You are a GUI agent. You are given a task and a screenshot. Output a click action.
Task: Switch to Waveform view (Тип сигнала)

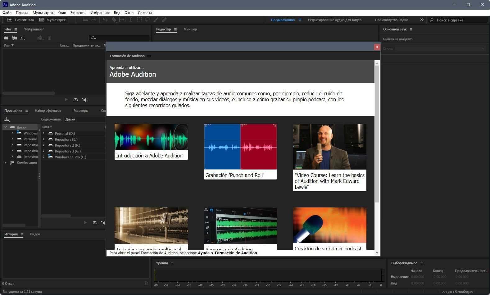(20, 20)
